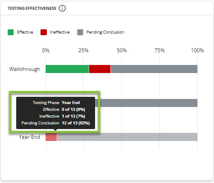Select the gray Walkthrough Pending bar segment
Screen dimensions: 214x183
(154, 69)
